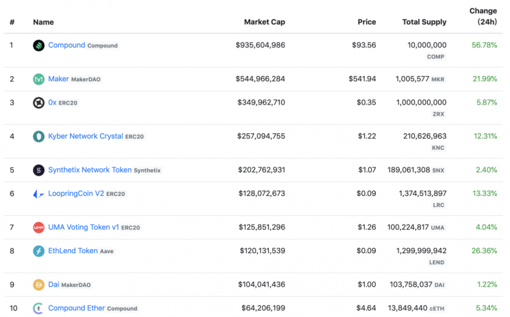
Task: Sort by Change (24h) column header
Action: [482, 16]
